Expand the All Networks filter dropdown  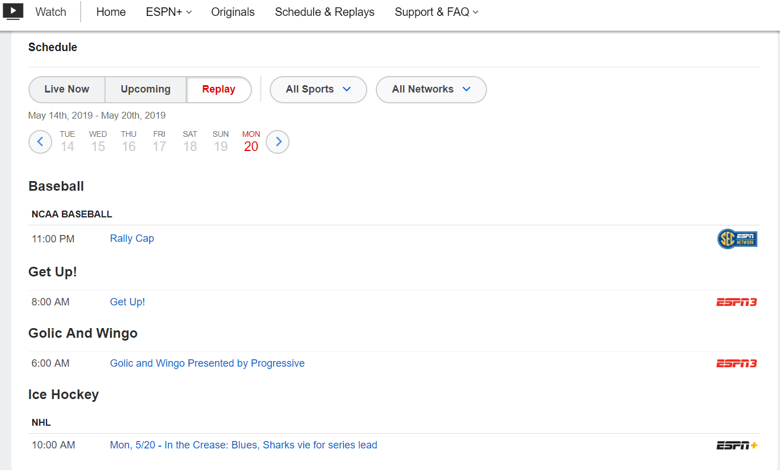coord(431,90)
